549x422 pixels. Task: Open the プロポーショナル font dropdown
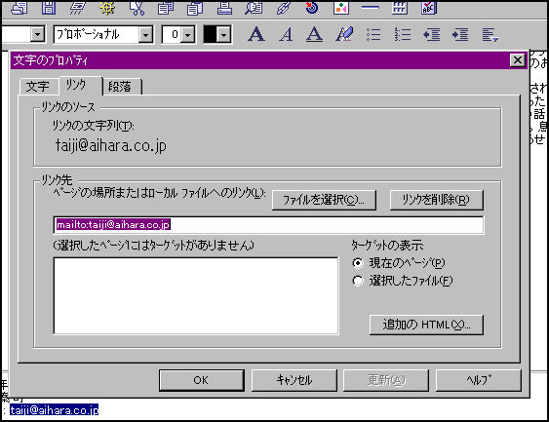[x=145, y=35]
